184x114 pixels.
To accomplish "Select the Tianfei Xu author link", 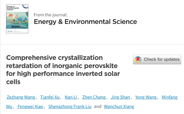I will click(x=50, y=97).
